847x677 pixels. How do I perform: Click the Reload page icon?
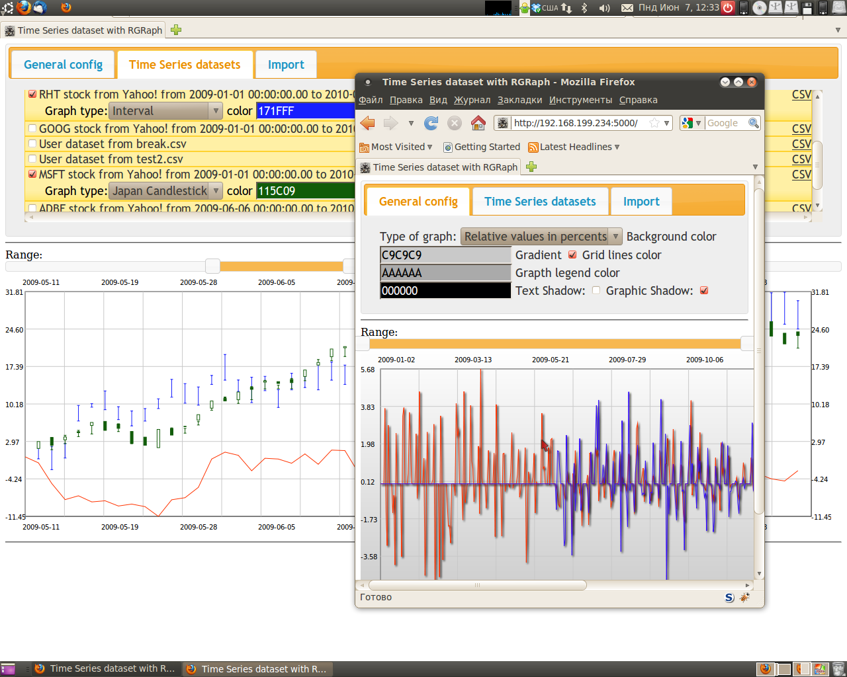pos(431,123)
